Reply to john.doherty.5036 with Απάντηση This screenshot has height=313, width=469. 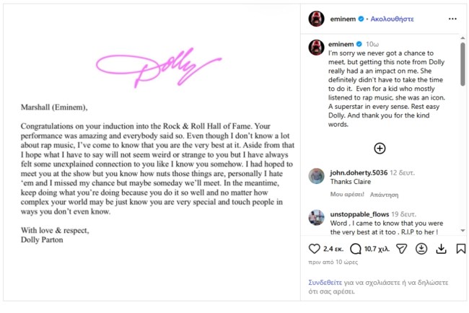click(384, 195)
